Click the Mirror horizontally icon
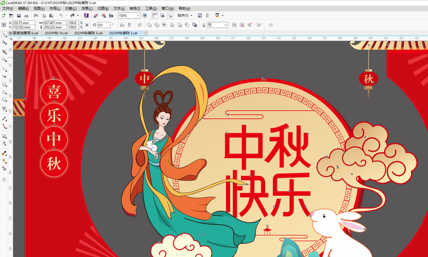The image size is (428, 257). [122, 25]
